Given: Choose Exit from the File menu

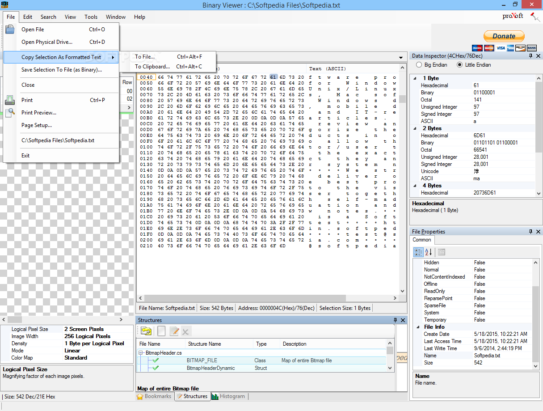Looking at the screenshot, I should (x=61, y=156).
